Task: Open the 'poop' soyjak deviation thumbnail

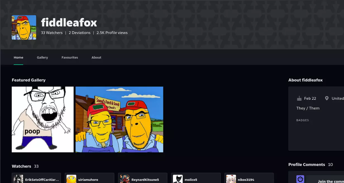Action: tap(43, 119)
